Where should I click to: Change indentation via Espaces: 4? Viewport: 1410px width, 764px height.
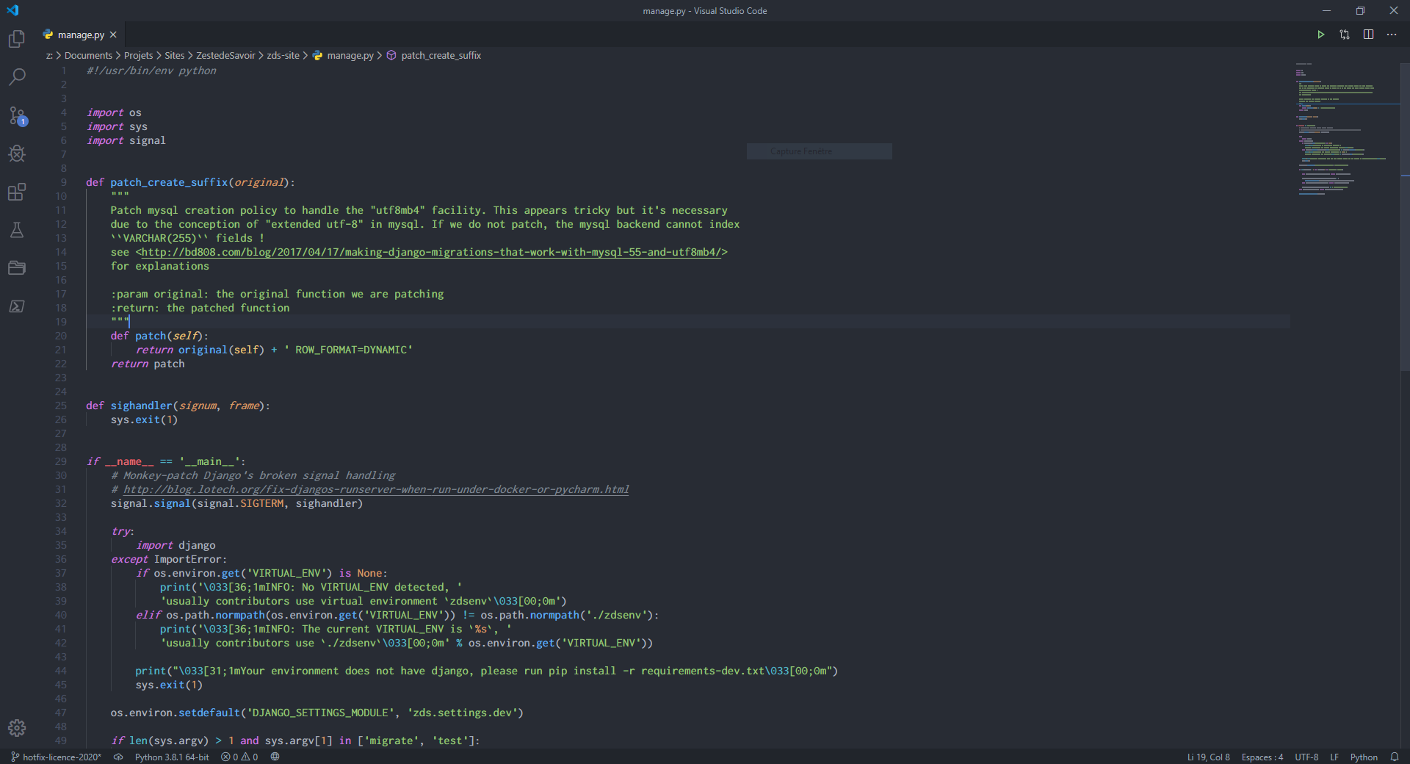click(1262, 757)
